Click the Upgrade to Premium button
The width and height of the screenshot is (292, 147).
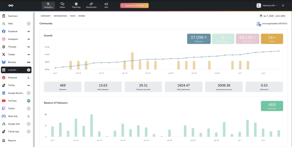pos(134,5)
